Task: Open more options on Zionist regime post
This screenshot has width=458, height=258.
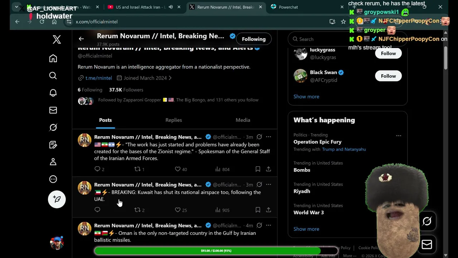Action: tap(268, 137)
